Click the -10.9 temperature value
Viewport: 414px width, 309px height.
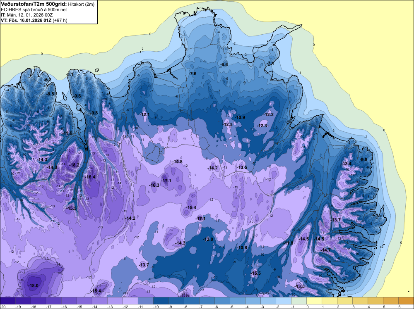[x=240, y=117]
